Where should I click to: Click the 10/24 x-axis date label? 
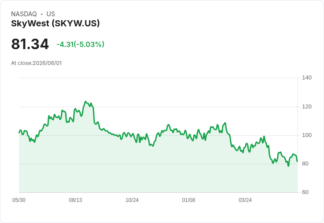[x=132, y=200]
